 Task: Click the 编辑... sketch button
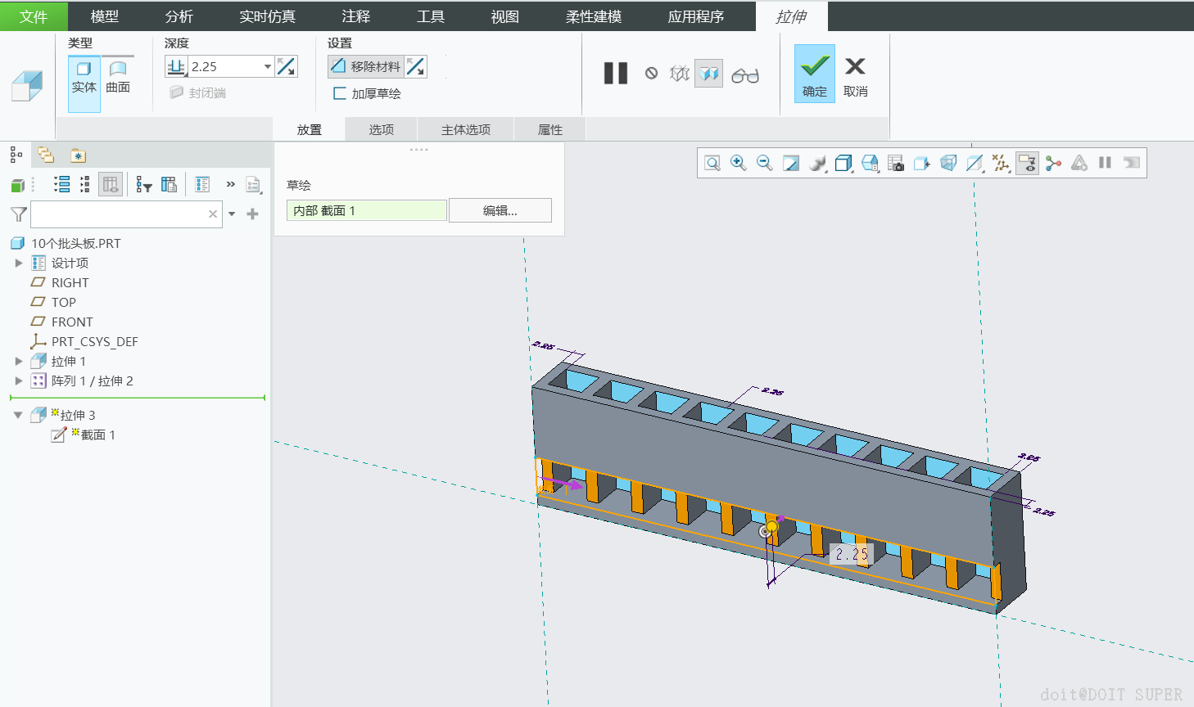point(500,210)
